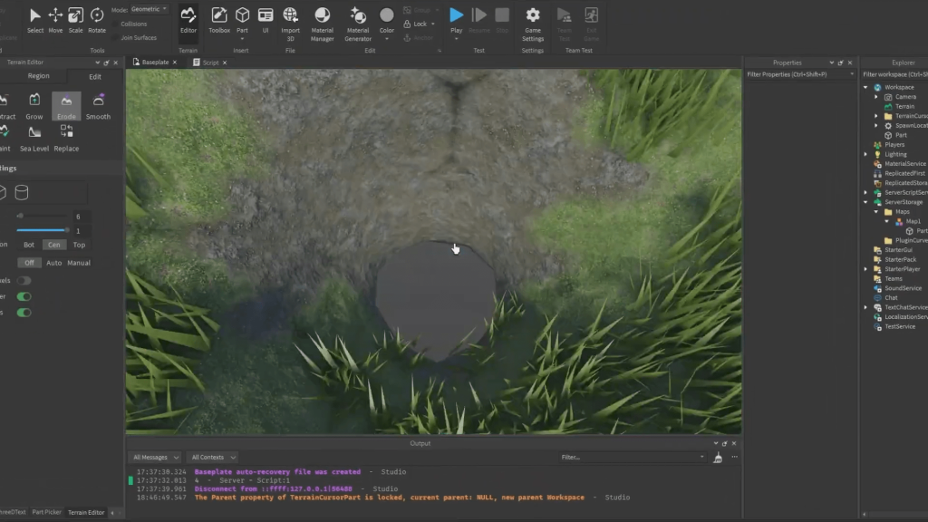Toggle Join Surfaces option

point(139,37)
